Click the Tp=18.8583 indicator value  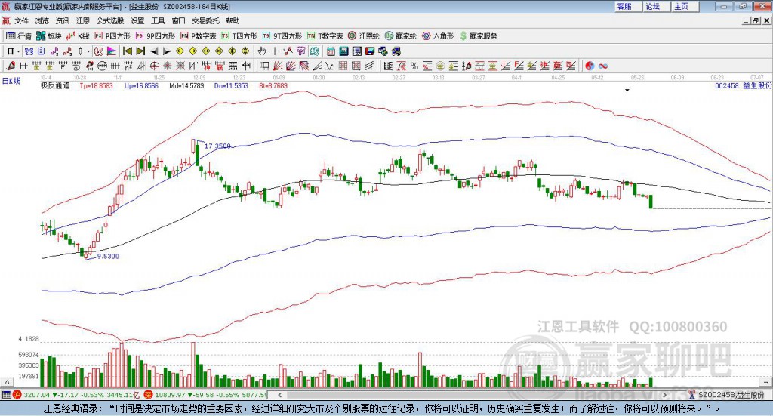(96, 85)
